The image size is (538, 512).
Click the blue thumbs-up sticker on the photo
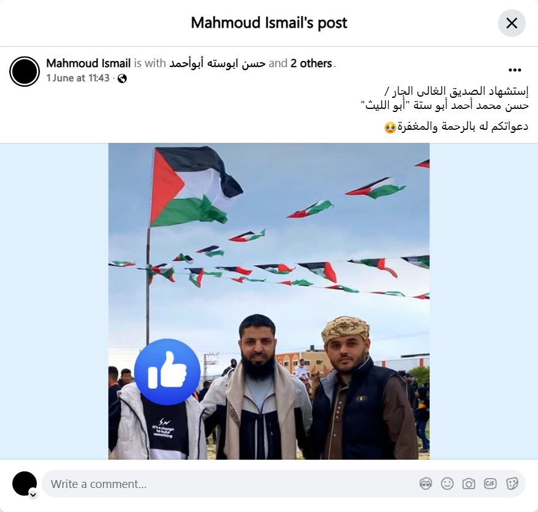click(167, 372)
